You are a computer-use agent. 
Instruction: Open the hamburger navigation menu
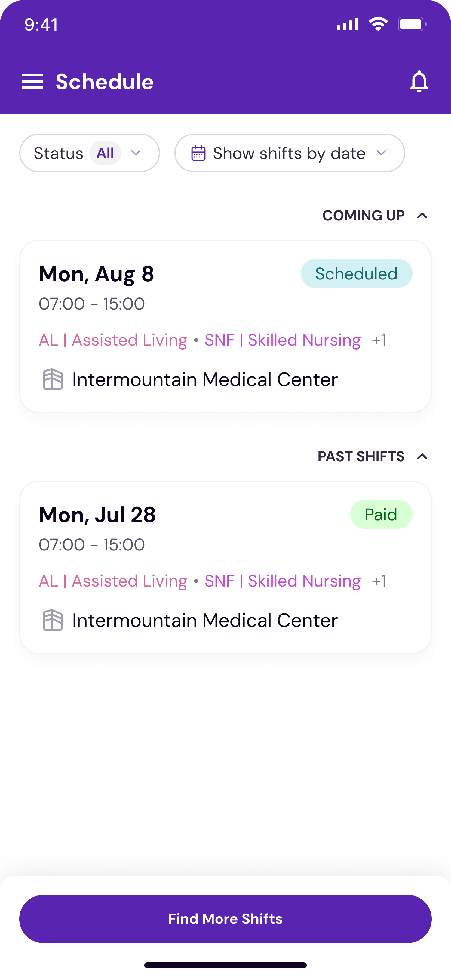[32, 82]
